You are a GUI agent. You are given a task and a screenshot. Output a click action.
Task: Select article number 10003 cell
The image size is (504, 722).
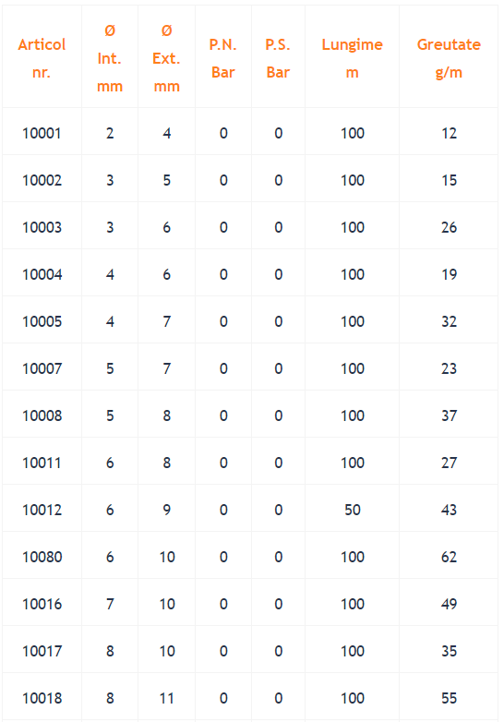click(42, 227)
